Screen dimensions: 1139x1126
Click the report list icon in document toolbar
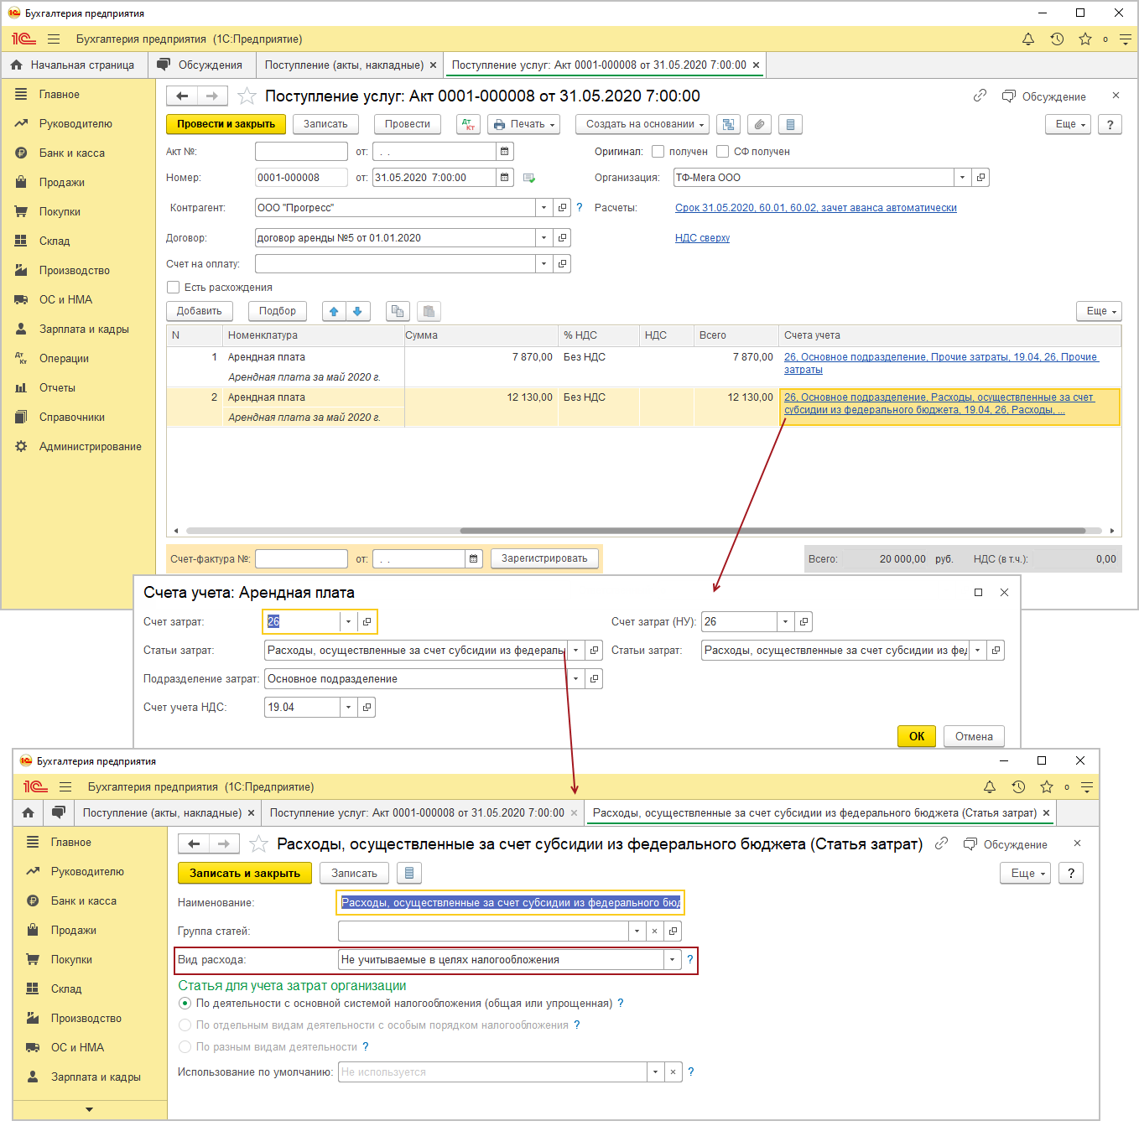(790, 124)
